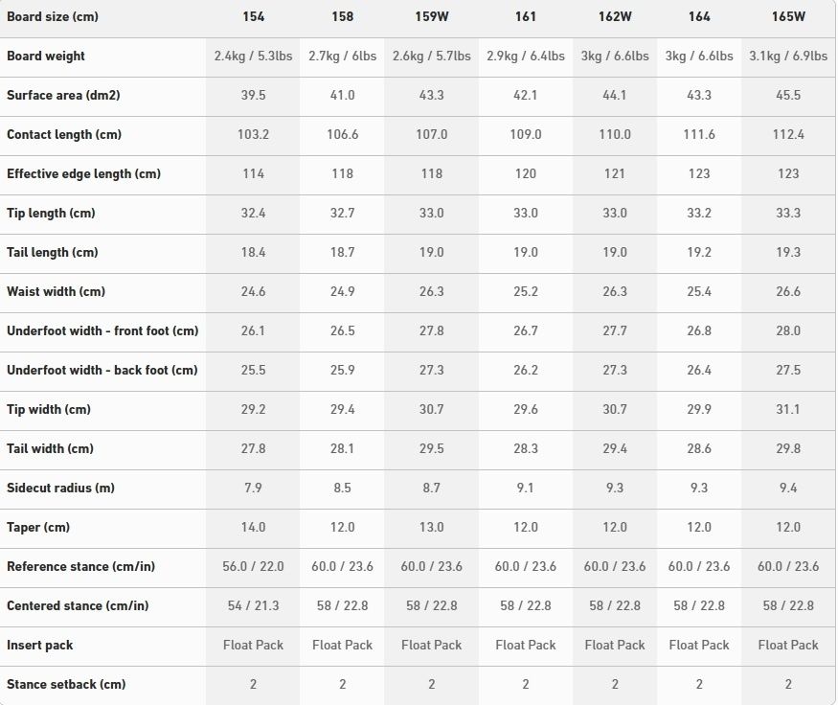Click the Insert pack row label
The image size is (838, 705).
[x=40, y=646]
